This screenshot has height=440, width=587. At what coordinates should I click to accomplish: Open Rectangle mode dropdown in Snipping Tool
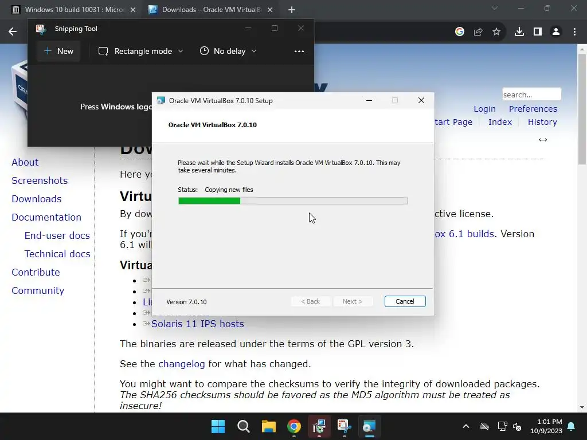point(141,51)
